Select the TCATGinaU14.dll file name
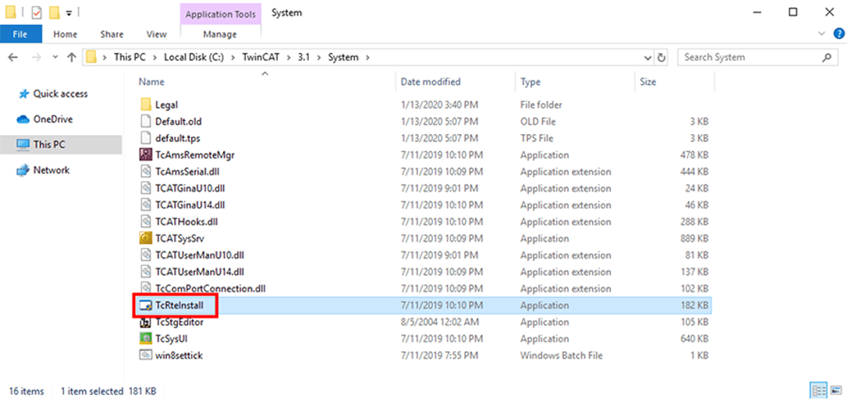Screen dimensions: 848x404 [x=190, y=206]
